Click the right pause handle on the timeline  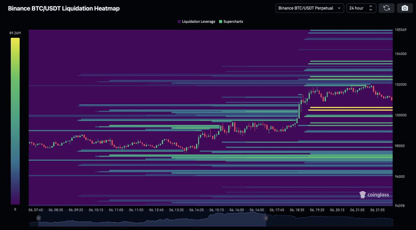click(266, 218)
